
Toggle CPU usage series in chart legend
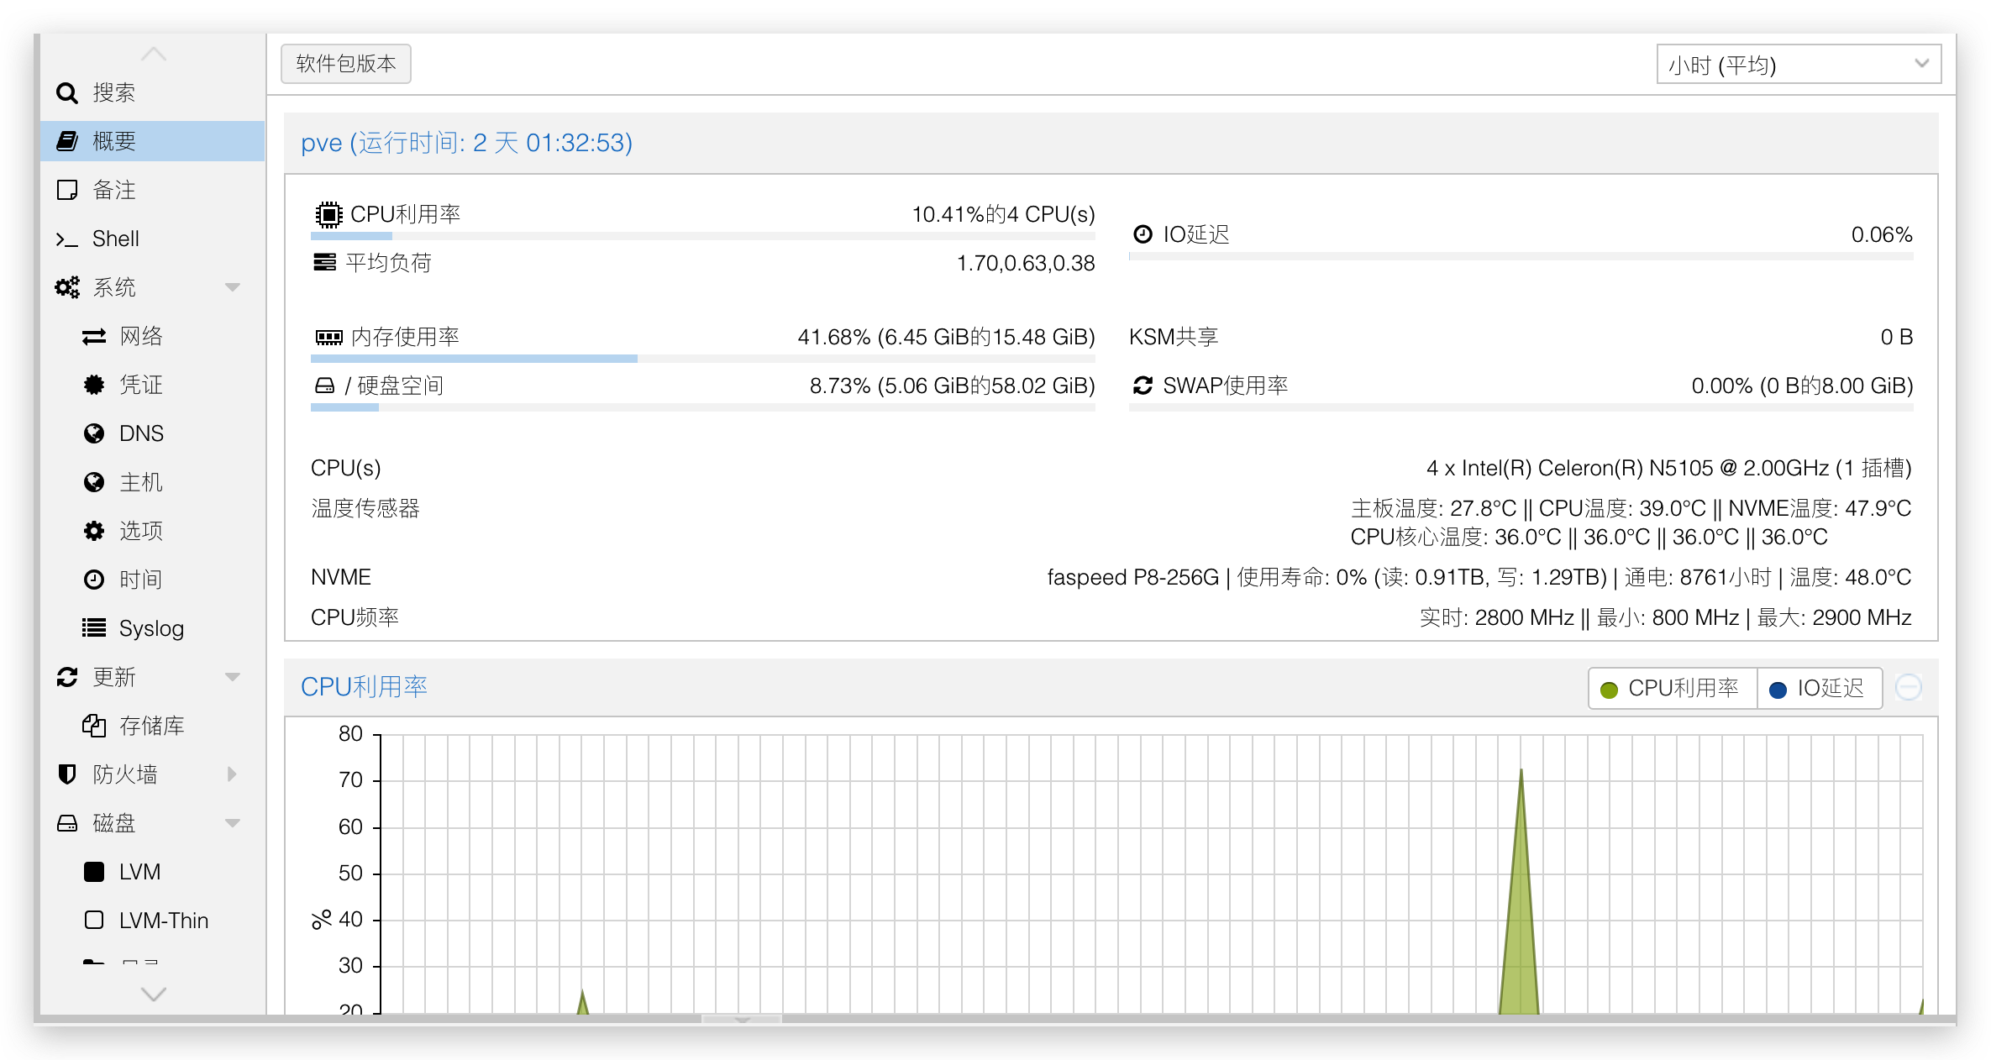[x=1672, y=689]
